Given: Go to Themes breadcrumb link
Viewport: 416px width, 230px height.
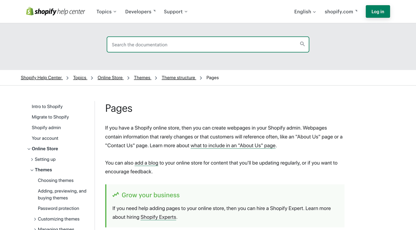Looking at the screenshot, I should tap(142, 78).
